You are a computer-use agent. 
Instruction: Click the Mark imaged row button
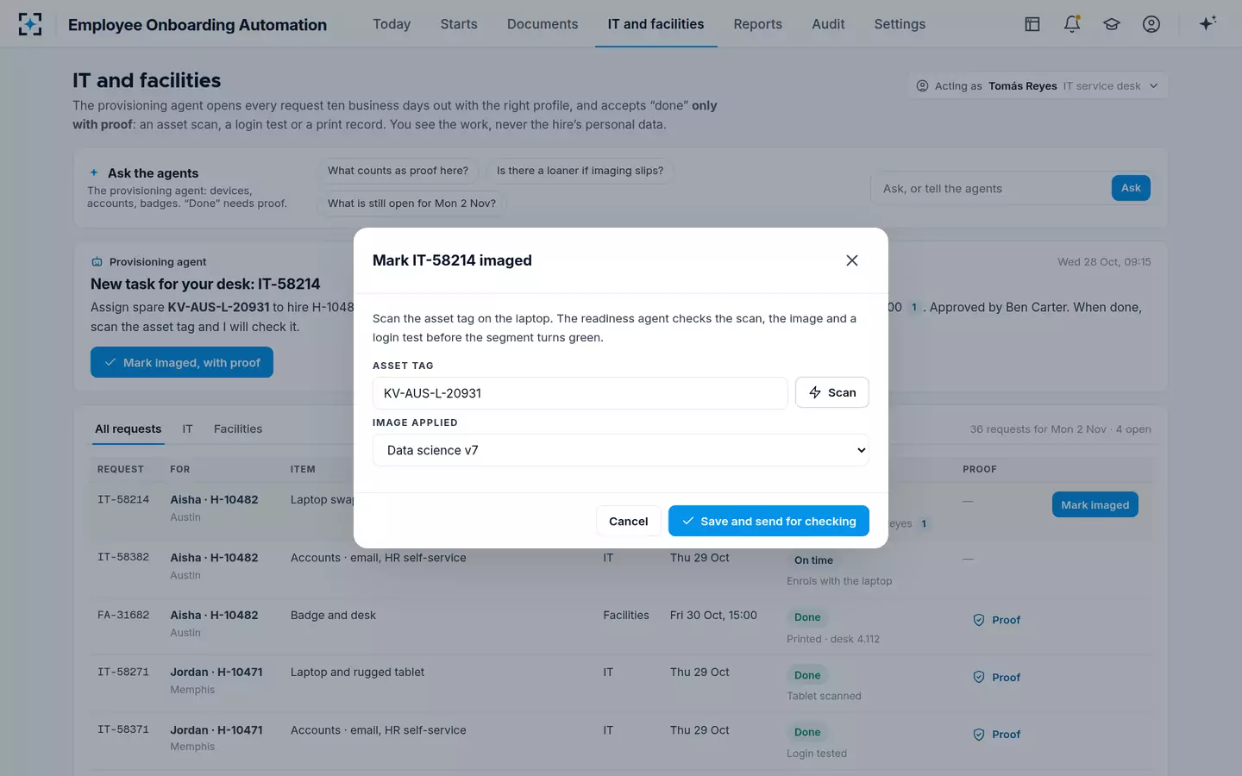[1095, 504]
